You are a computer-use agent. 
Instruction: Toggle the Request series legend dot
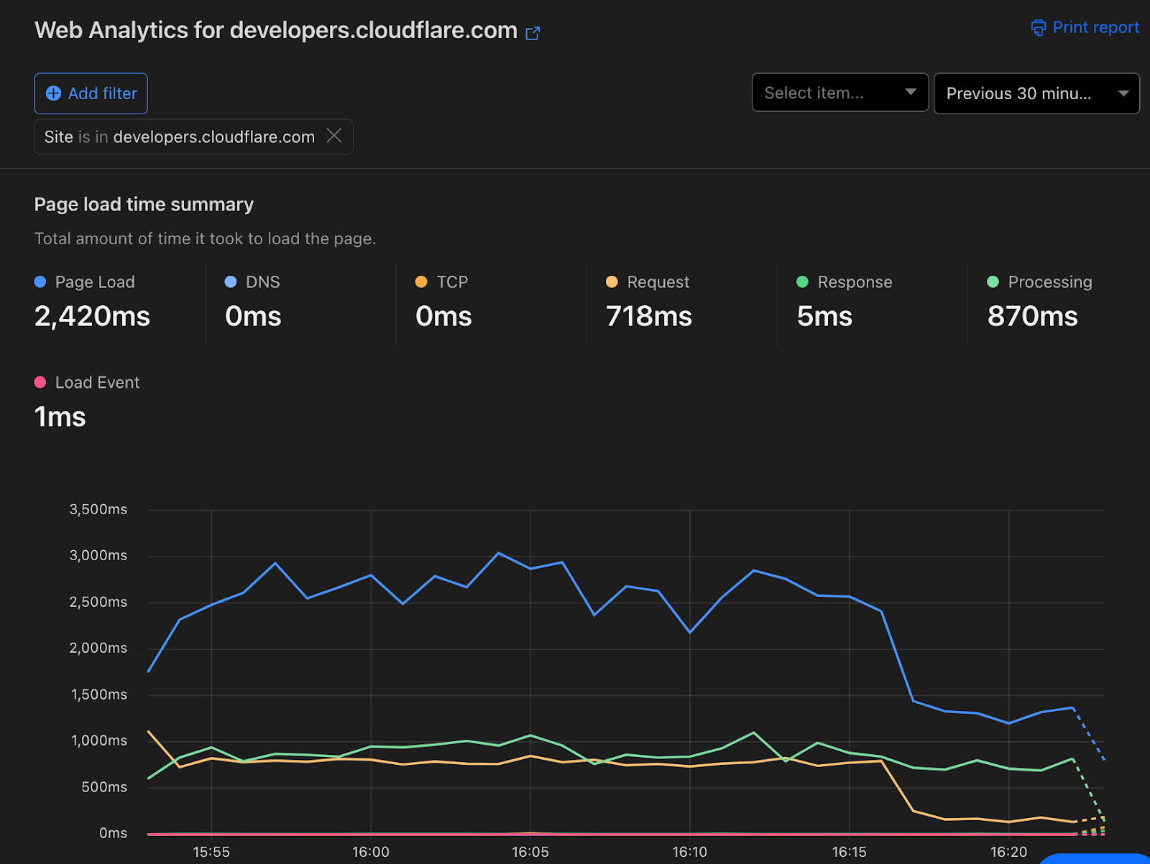(x=612, y=282)
